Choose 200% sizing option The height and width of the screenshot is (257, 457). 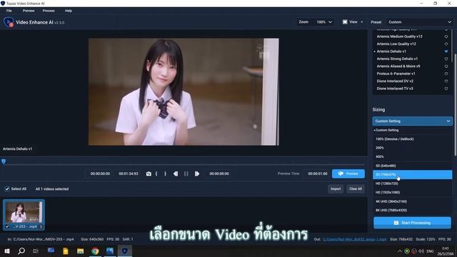coord(413,148)
